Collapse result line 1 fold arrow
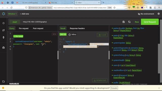 [62, 39]
